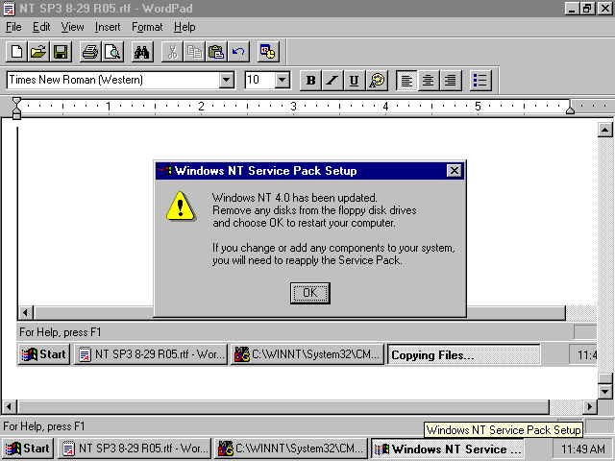The width and height of the screenshot is (615, 461).
Task: Click the Open file folder icon
Action: [x=38, y=52]
